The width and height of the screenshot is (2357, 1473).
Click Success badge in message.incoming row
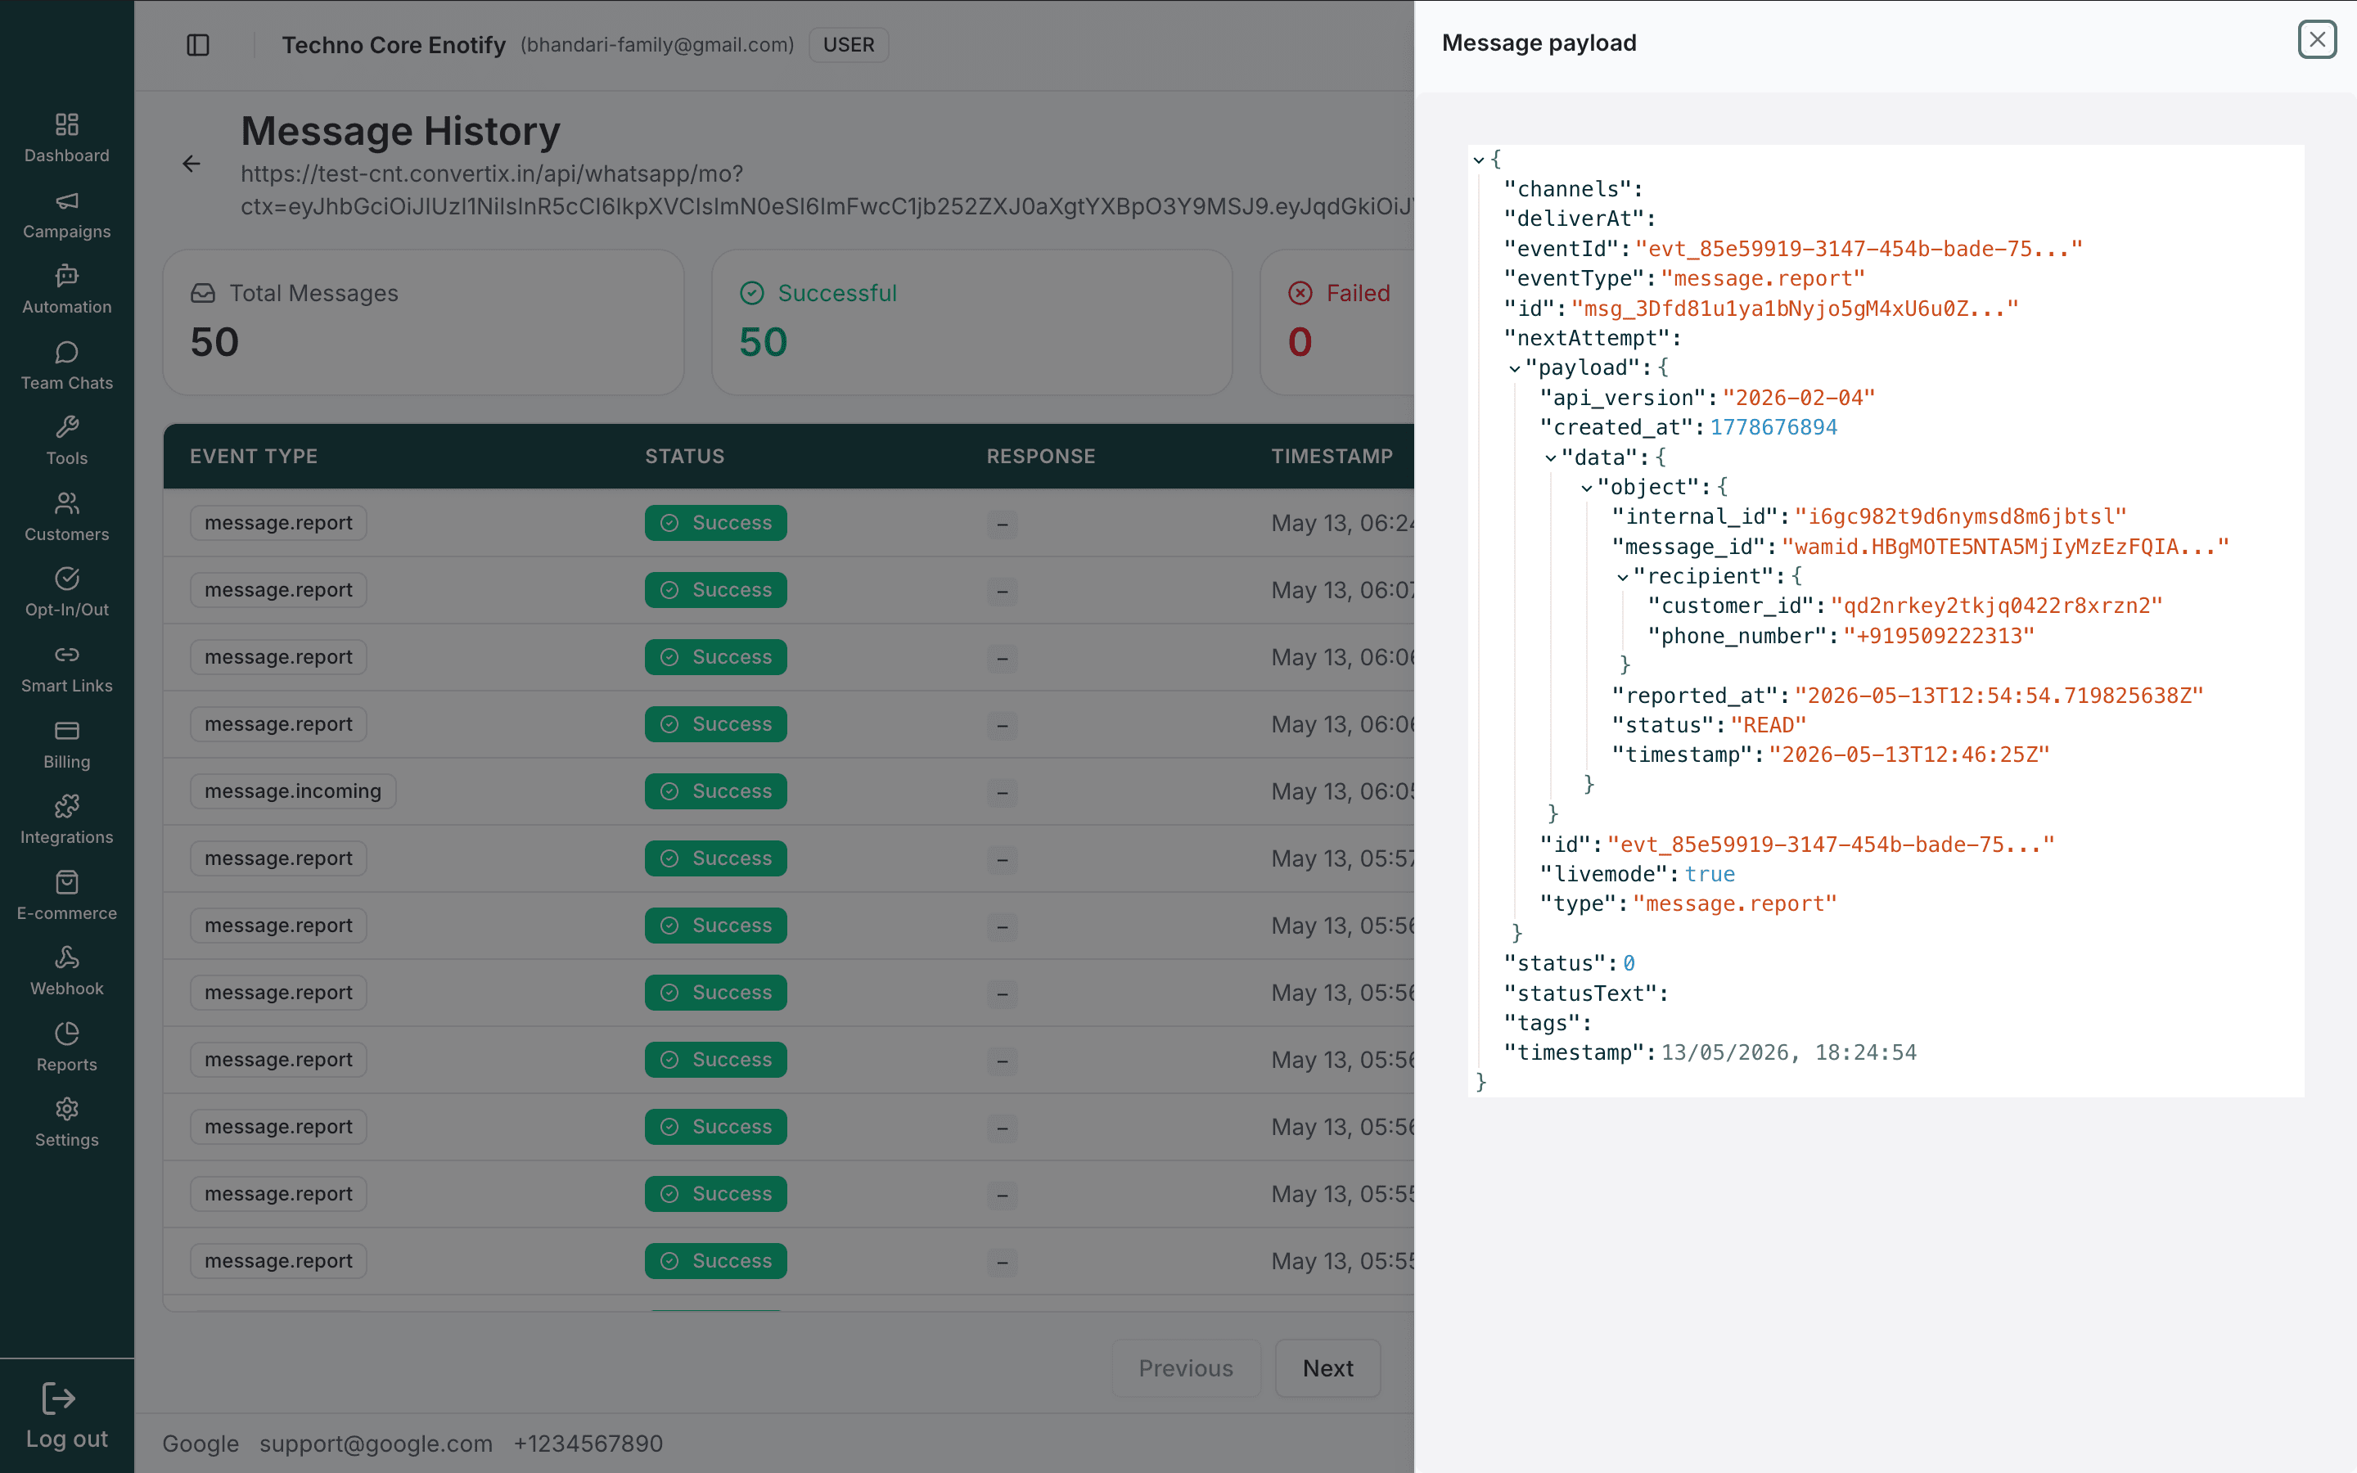[x=715, y=791]
